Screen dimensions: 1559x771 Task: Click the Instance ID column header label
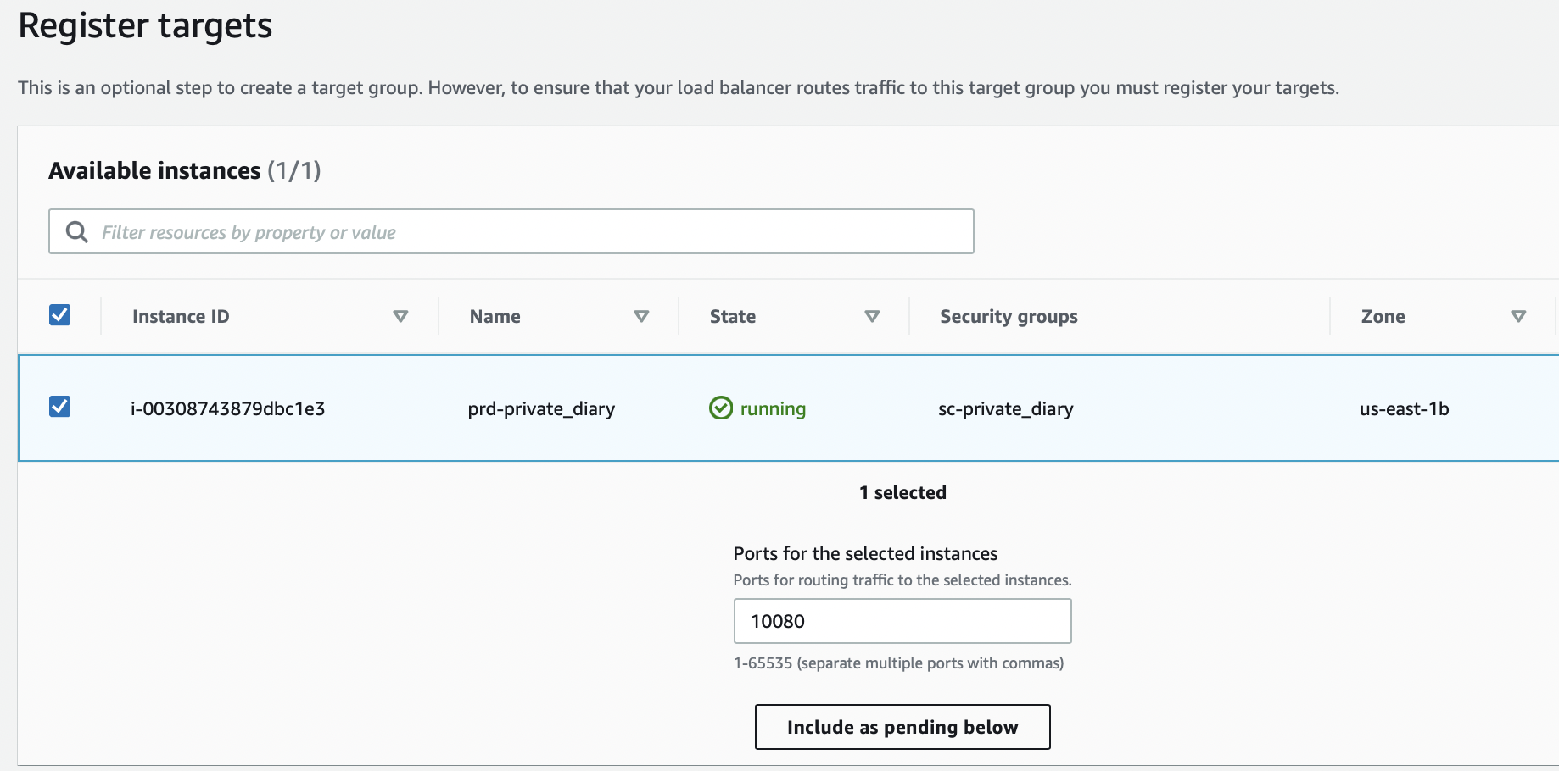click(181, 317)
